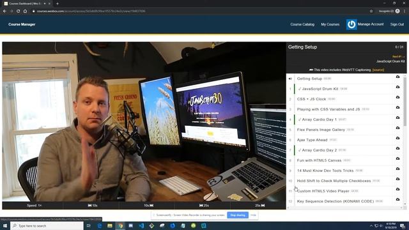Focus the browser address bar
The image size is (409, 230).
click(x=198, y=11)
